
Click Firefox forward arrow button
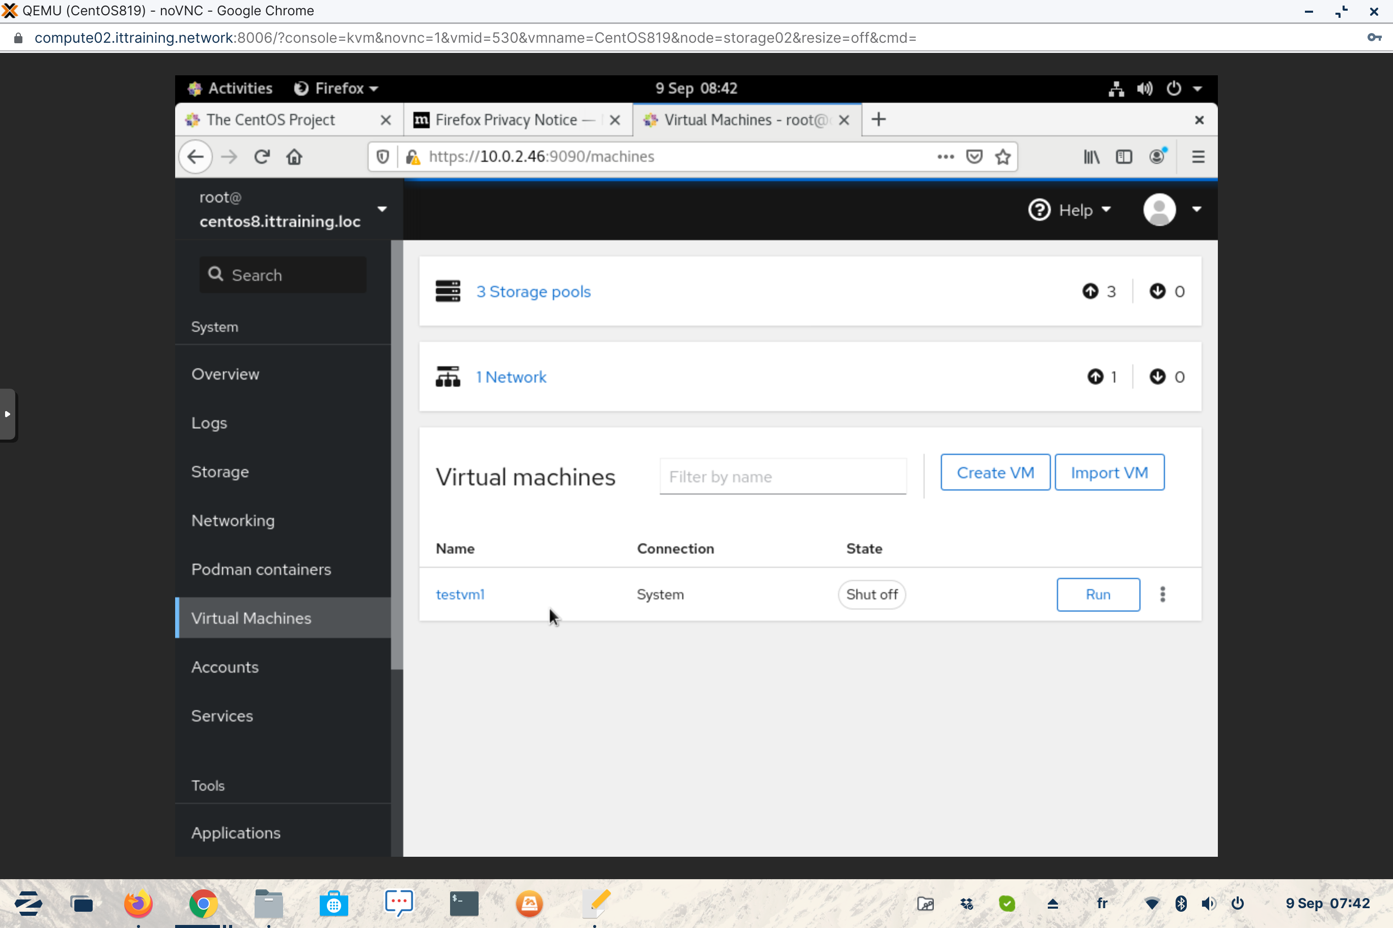229,157
